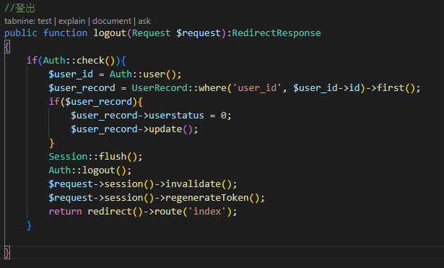Click the $user_id variable being assigned
Screen dimensions: 444x268
click(x=71, y=74)
